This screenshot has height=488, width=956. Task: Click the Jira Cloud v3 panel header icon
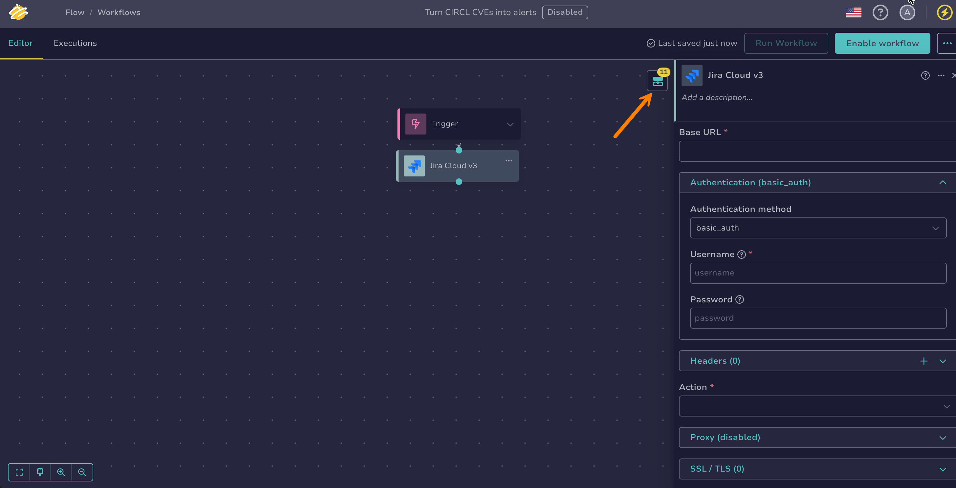(692, 75)
